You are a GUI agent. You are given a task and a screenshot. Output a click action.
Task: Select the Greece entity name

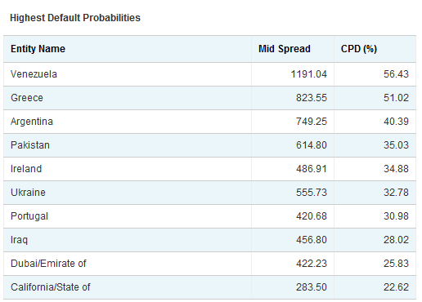[27, 98]
